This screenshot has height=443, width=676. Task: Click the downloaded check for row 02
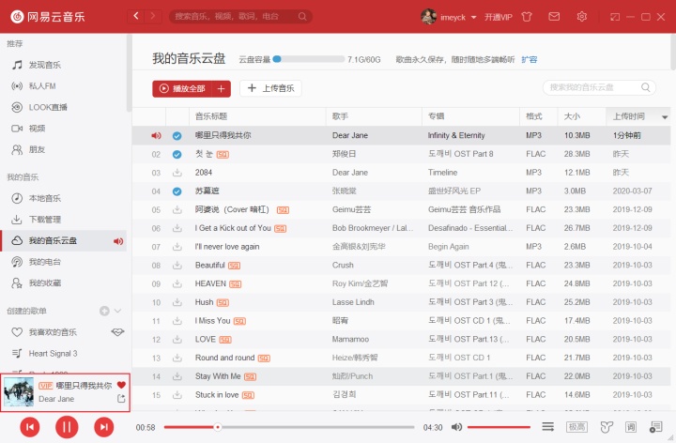point(177,154)
